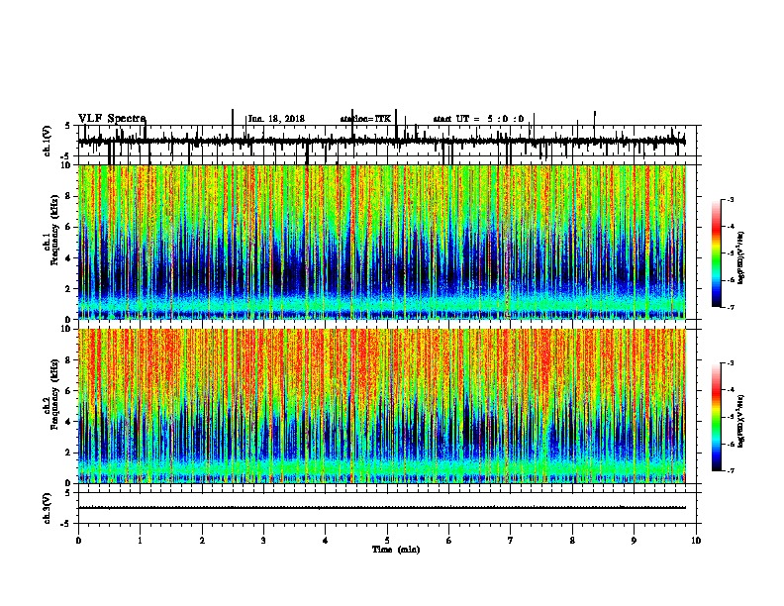Screen dimensions: 784x606
Task: Click the time axis "10" tick label
Action: [696, 541]
